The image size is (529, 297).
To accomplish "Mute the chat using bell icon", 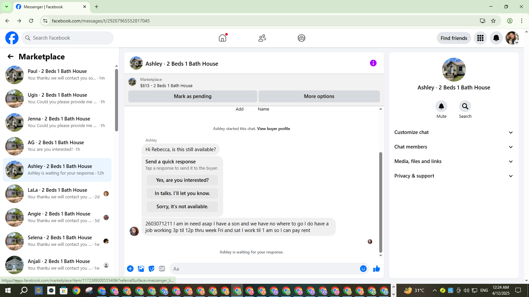I will click(441, 106).
